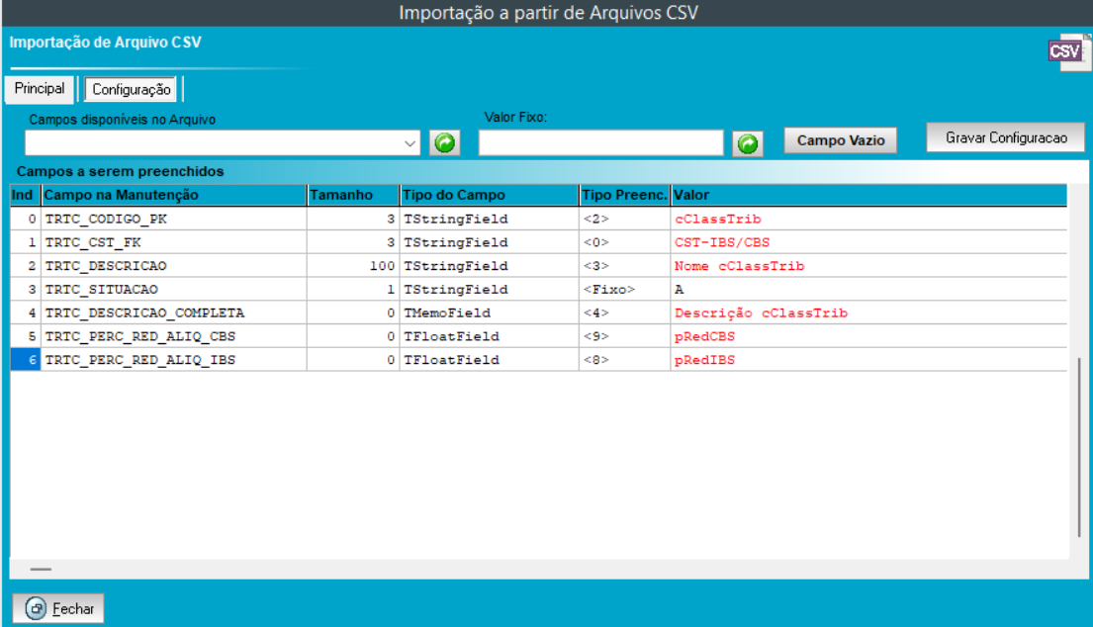
Task: Select the Configuração tab
Action: [132, 89]
